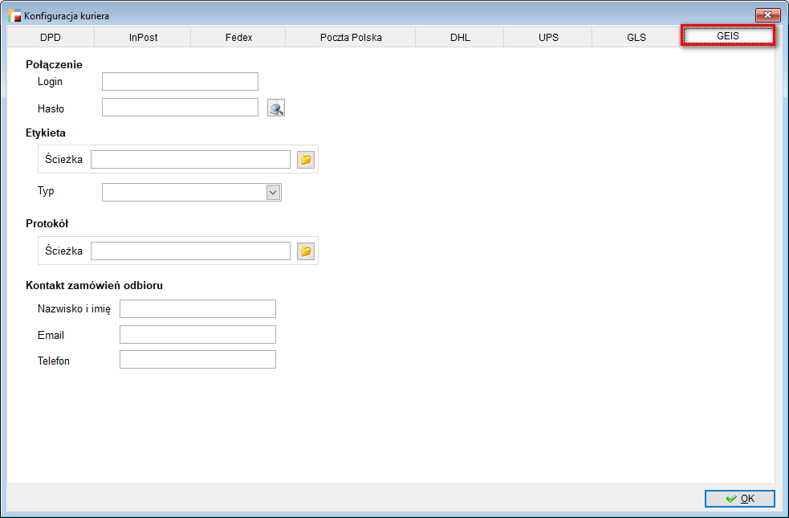Go to Poczta Polska tab
Viewport: 789px width, 518px height.
[351, 38]
